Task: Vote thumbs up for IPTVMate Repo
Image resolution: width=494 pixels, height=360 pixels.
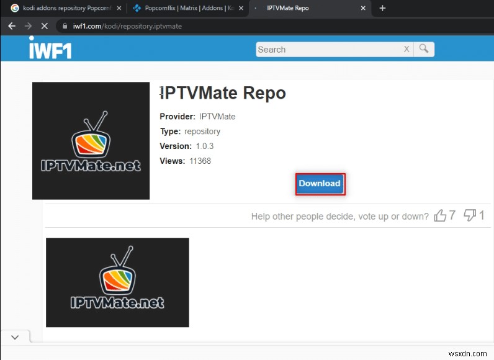Action: (440, 216)
